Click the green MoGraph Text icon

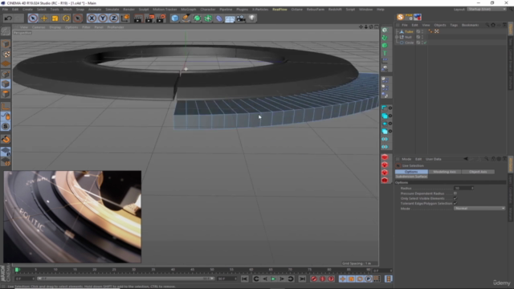[x=385, y=54]
